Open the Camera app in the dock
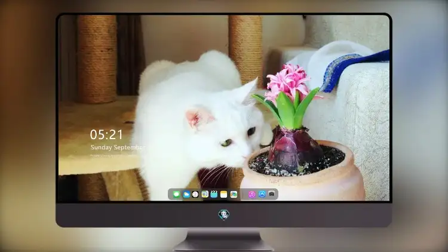Image resolution: width=448 pixels, height=252 pixels. click(x=272, y=194)
